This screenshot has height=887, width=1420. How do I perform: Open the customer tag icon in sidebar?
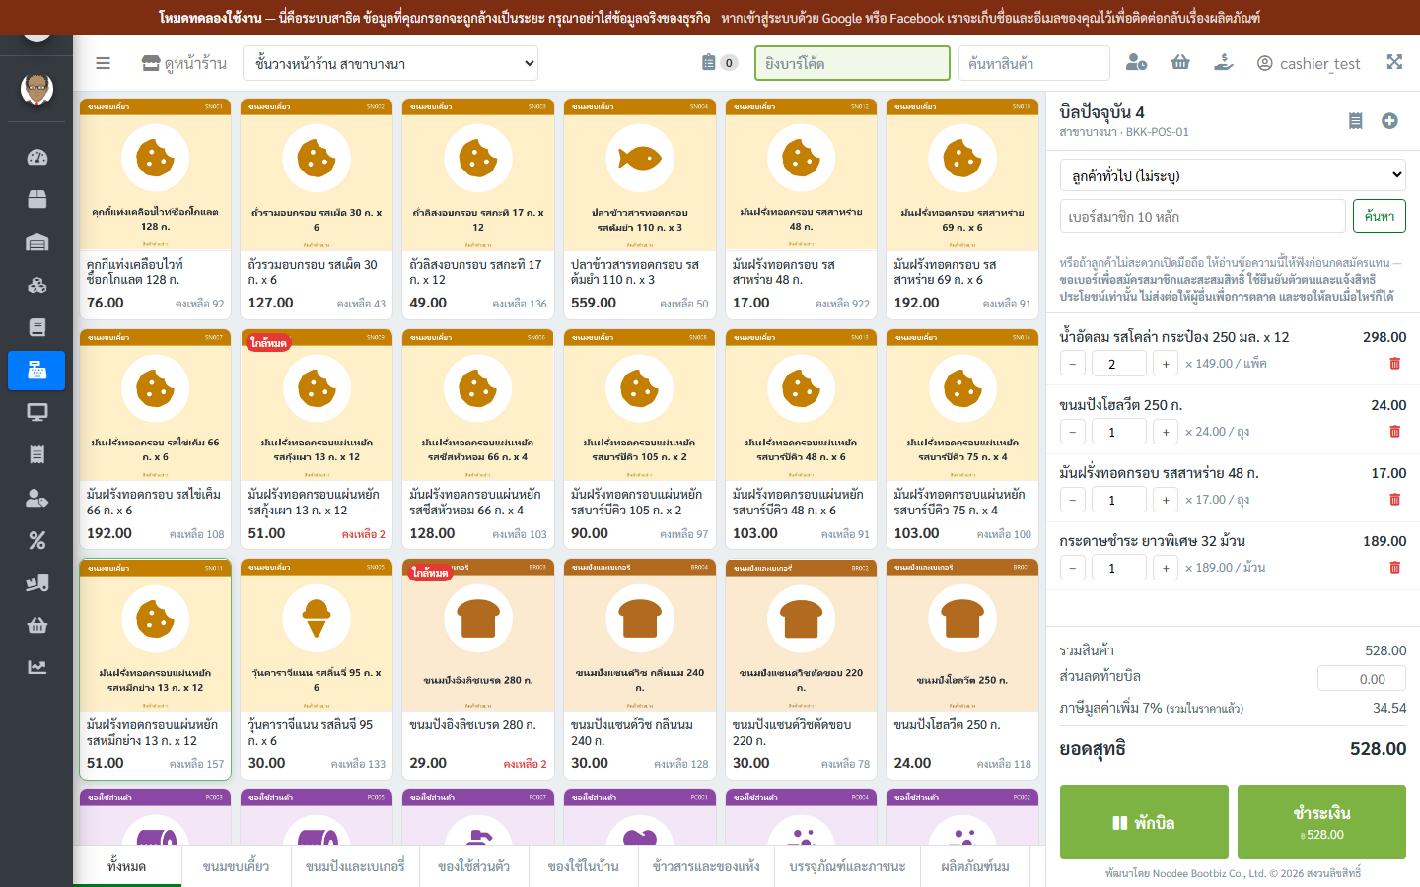(36, 498)
